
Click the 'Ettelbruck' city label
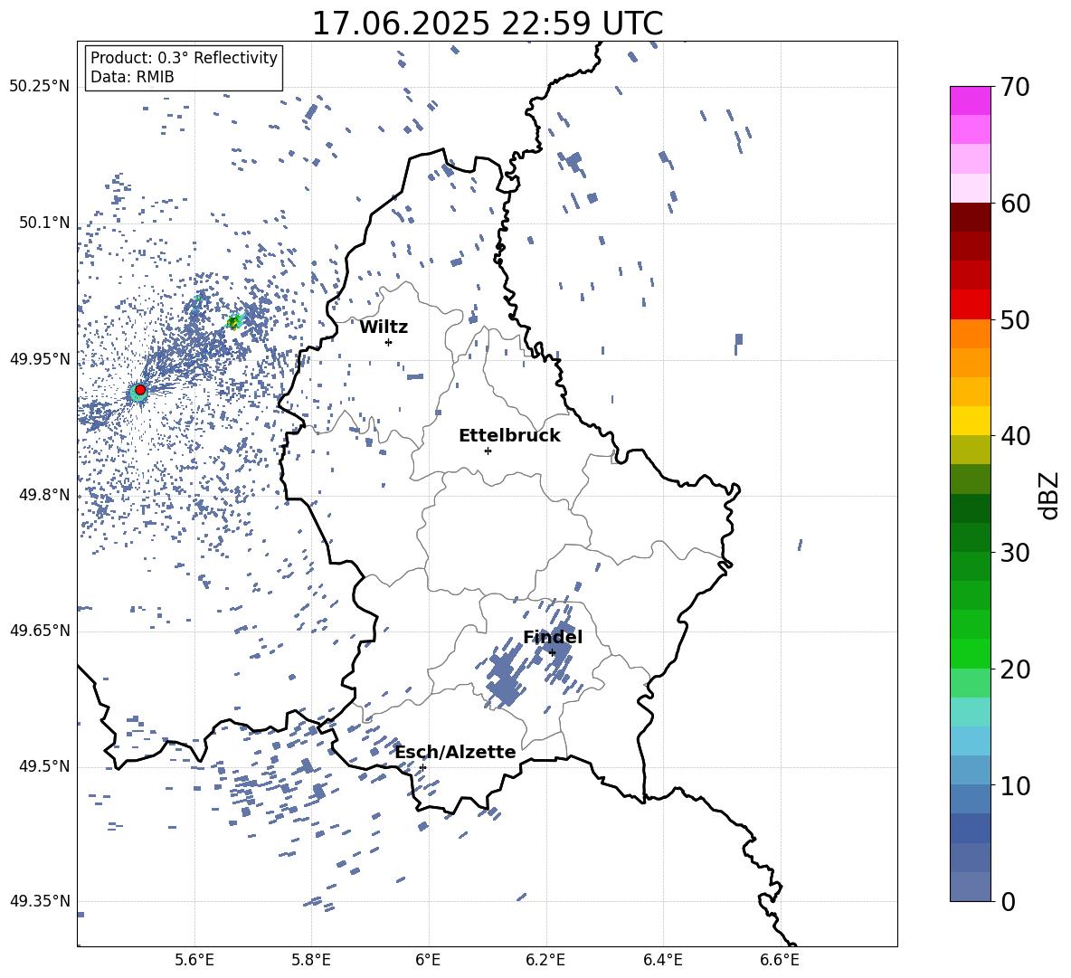tap(509, 436)
